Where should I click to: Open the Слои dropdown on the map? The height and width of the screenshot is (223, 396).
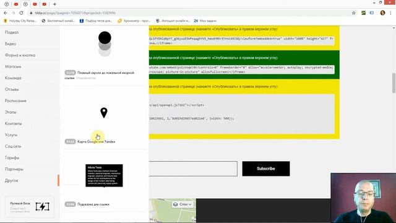coord(183,204)
